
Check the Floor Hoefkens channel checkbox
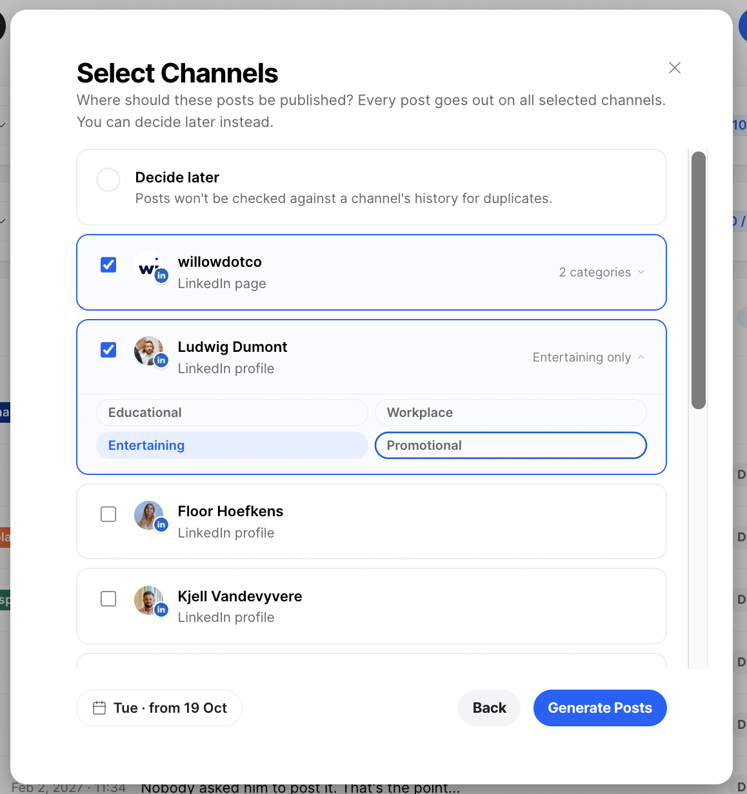108,514
